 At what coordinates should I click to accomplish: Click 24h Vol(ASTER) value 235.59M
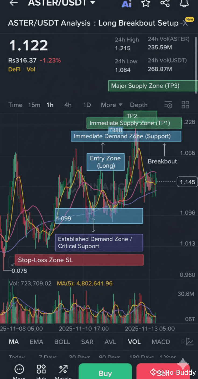160,48
